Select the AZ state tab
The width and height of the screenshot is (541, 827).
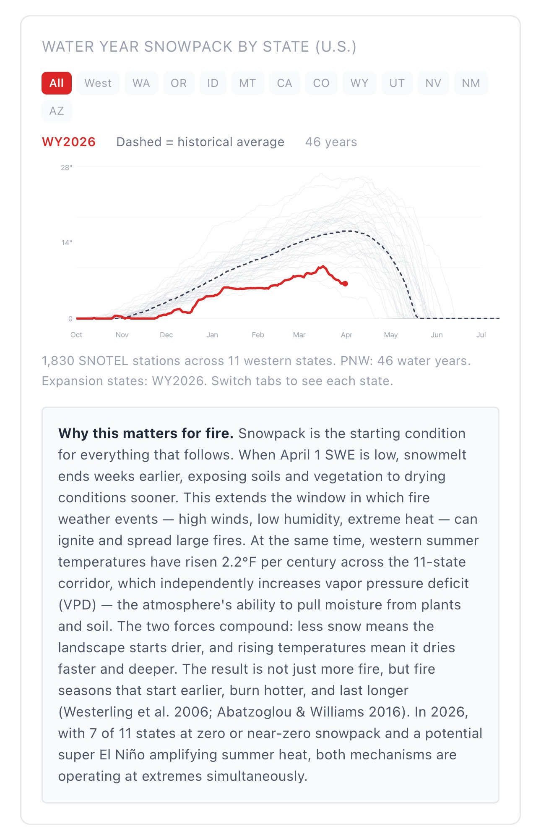pos(57,111)
